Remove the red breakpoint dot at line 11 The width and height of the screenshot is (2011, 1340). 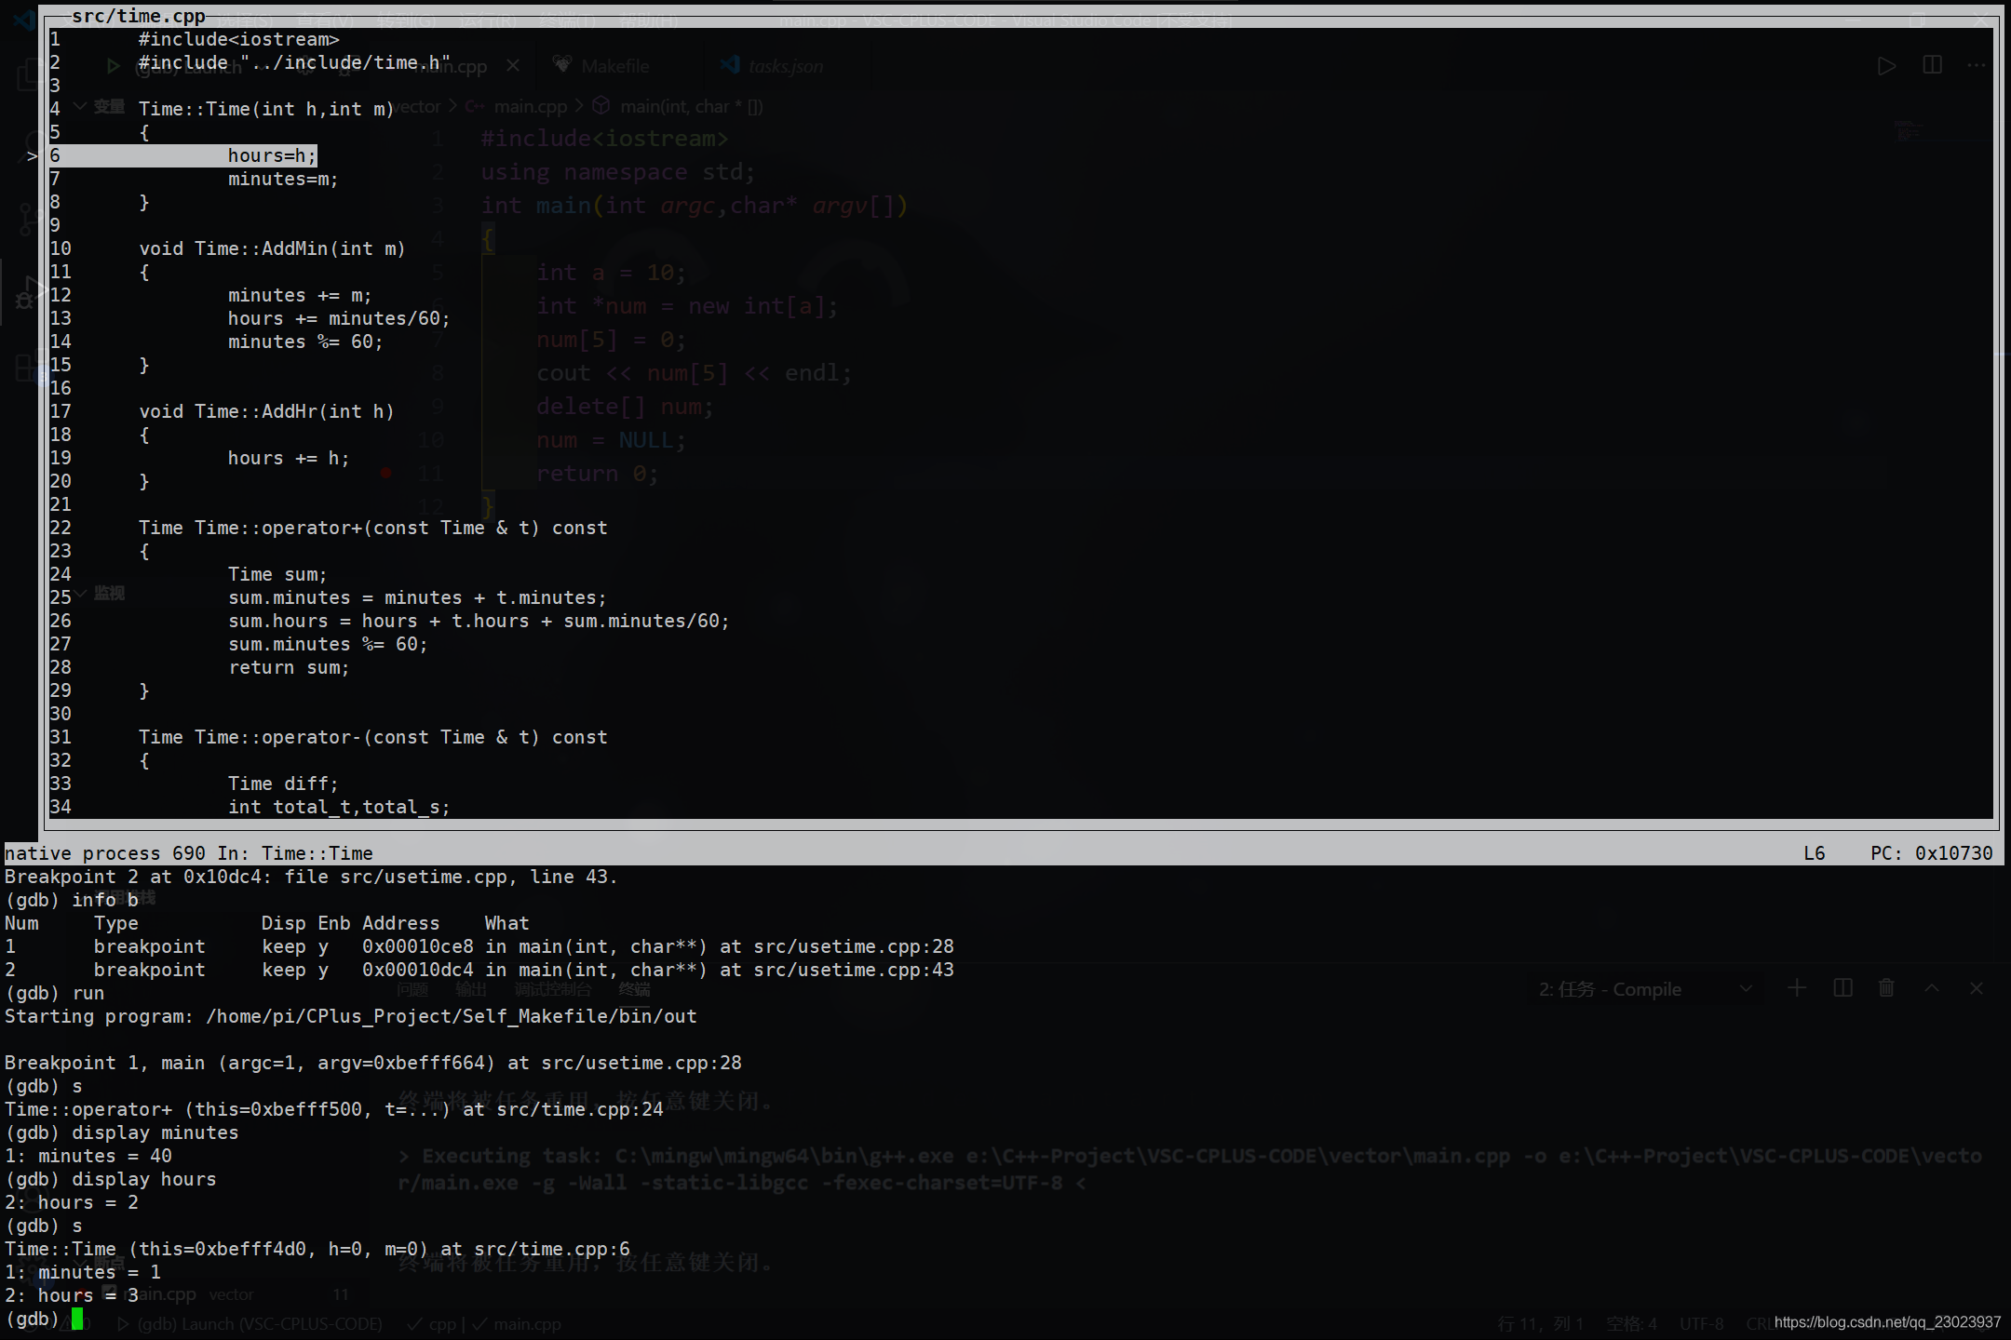coord(386,474)
